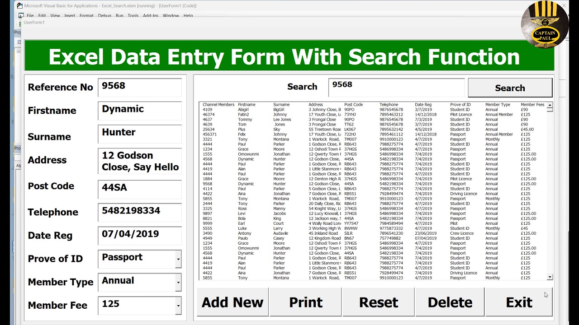Select the 9897 Levi Jacobs row
Screen dimensions: 579x325
click(x=373, y=214)
